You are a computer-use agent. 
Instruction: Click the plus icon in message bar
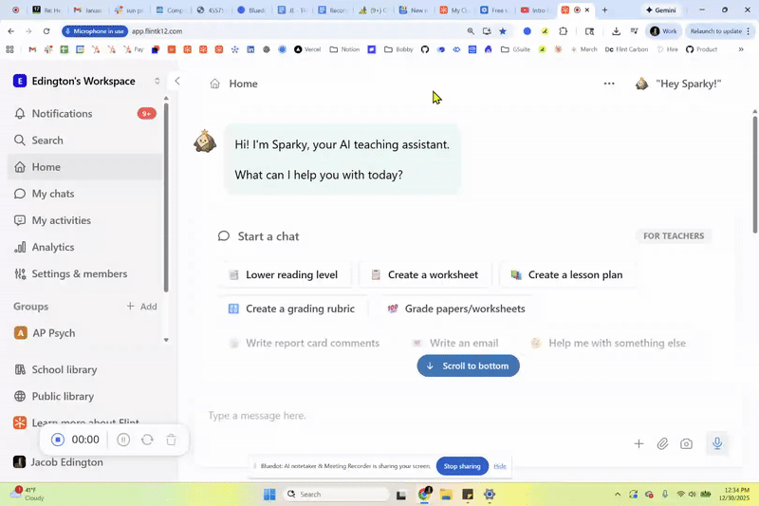(x=639, y=443)
